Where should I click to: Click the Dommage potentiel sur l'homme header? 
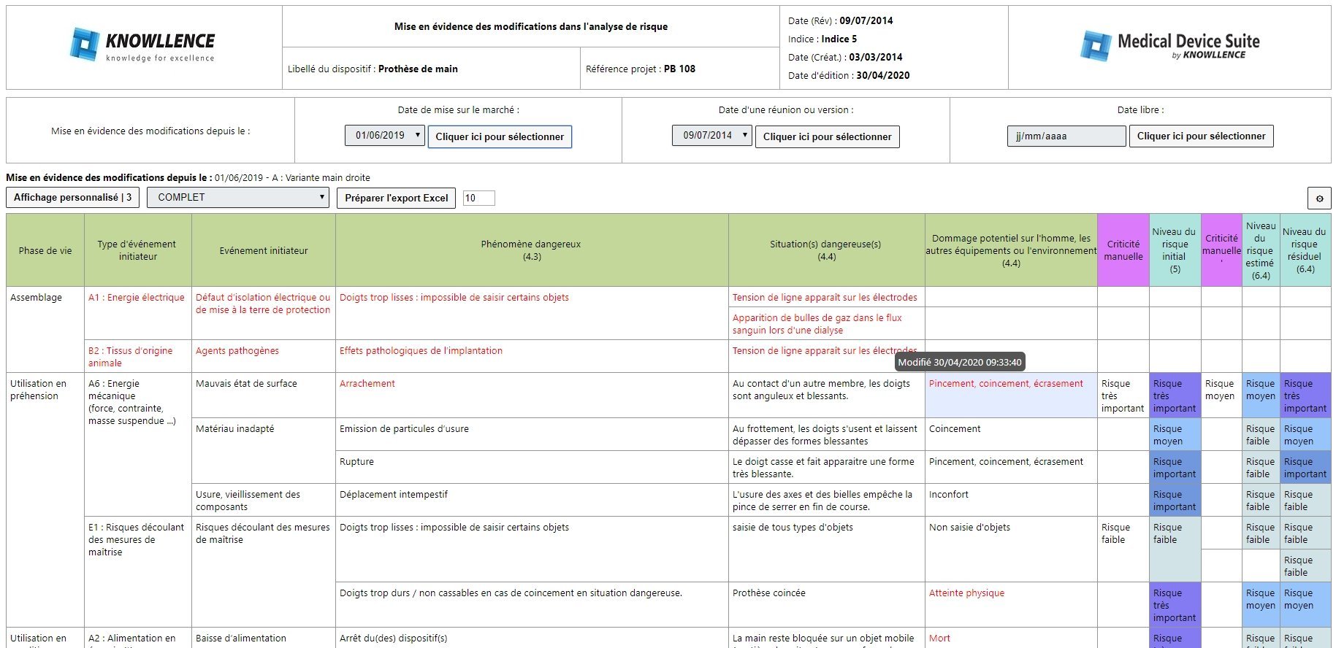[x=1011, y=250]
